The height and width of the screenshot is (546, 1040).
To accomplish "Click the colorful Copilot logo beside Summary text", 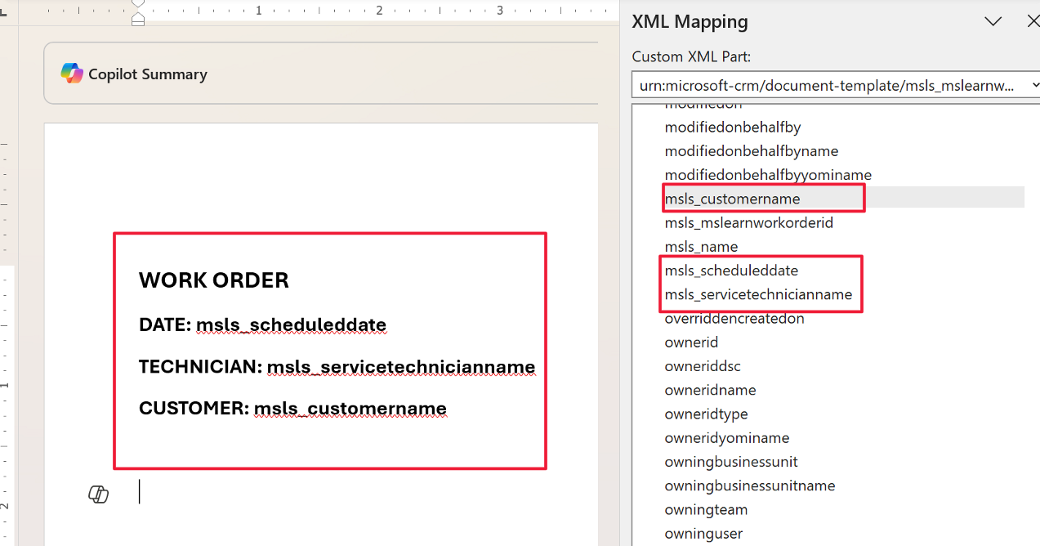I will click(72, 73).
